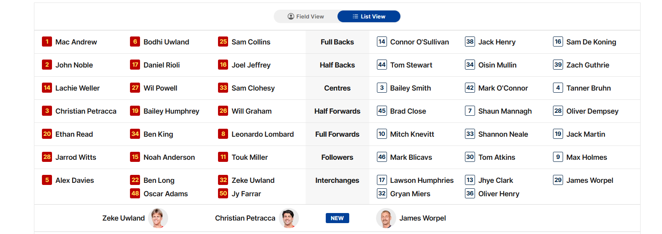The height and width of the screenshot is (234, 662).
Task: Click James Worpel's name under NEW section
Action: click(x=422, y=218)
